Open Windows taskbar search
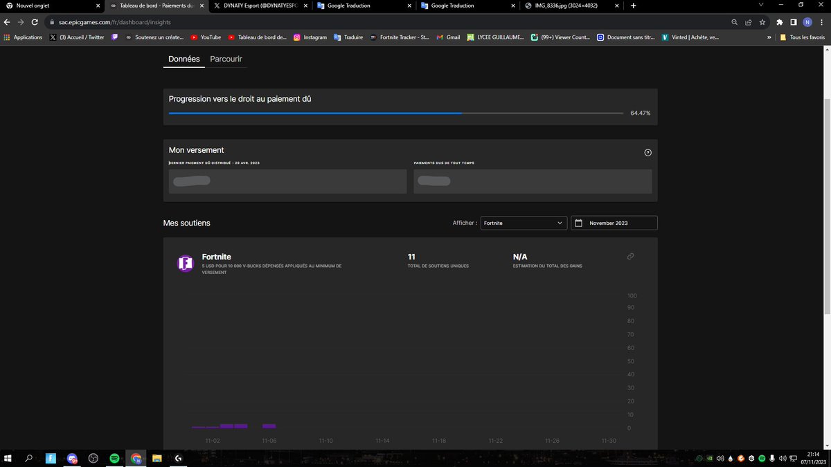Viewport: 831px width, 467px height. (29, 458)
